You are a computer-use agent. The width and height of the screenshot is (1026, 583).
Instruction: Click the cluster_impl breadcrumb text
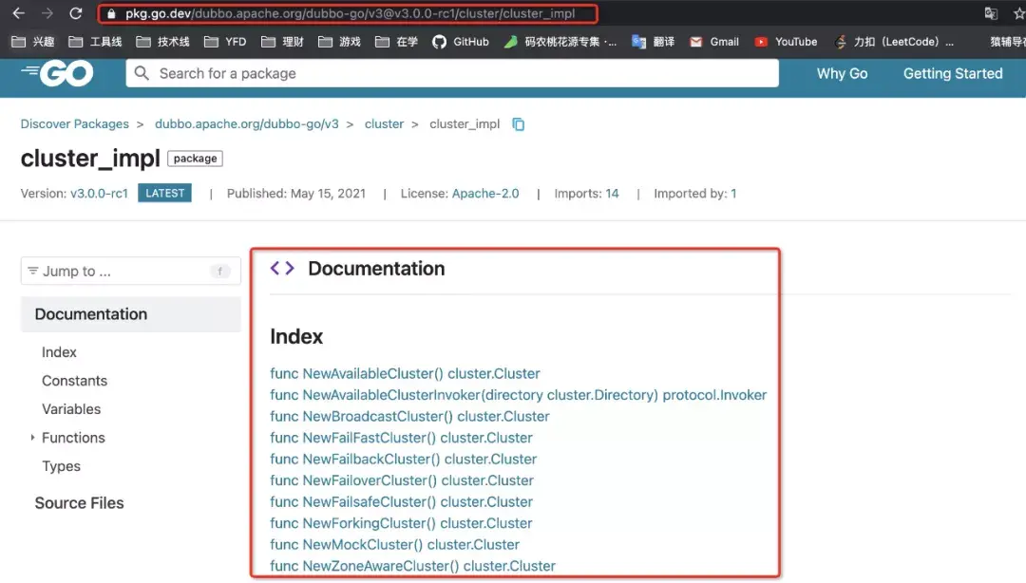pyautogui.click(x=465, y=124)
